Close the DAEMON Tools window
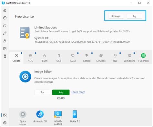153x127 pixels. 148,3
